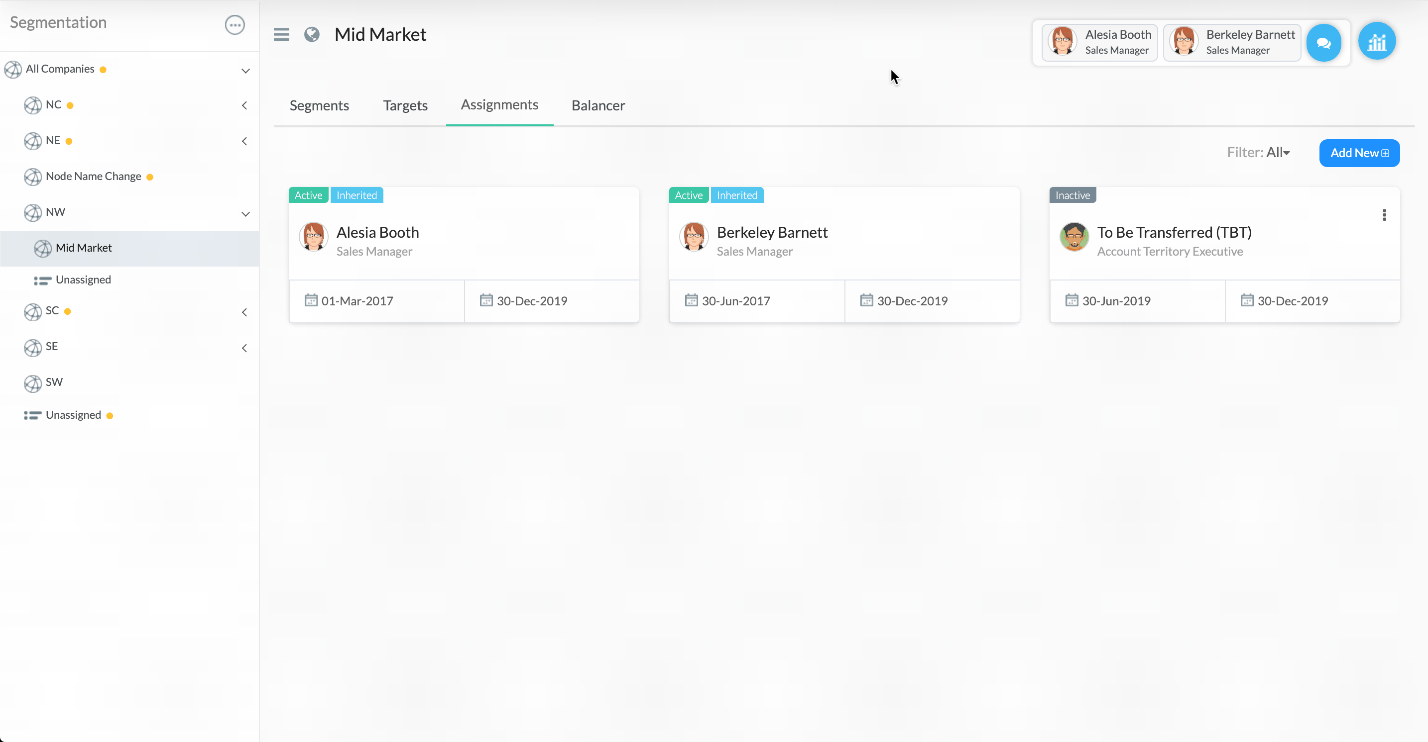Select All Companies root node label
1428x742 pixels.
point(60,69)
